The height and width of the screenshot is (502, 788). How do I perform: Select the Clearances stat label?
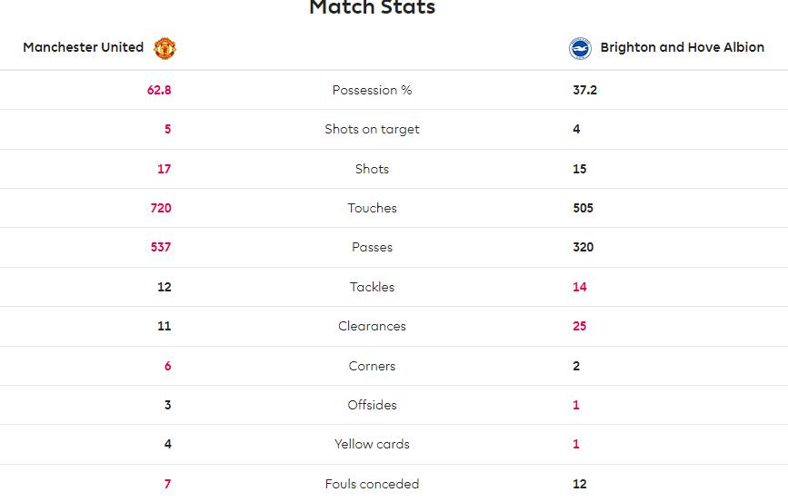[x=372, y=326]
